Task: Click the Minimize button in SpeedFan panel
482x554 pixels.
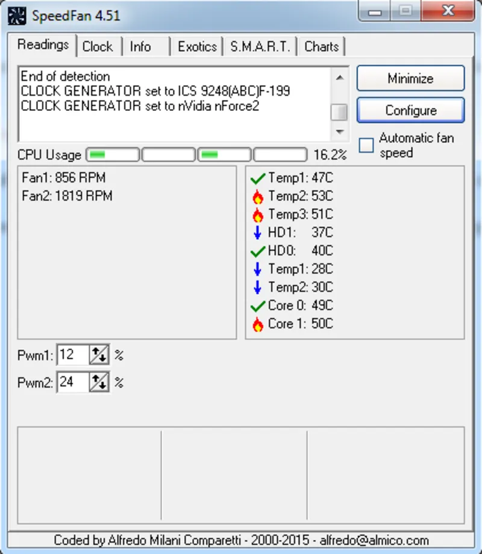Action: [411, 78]
